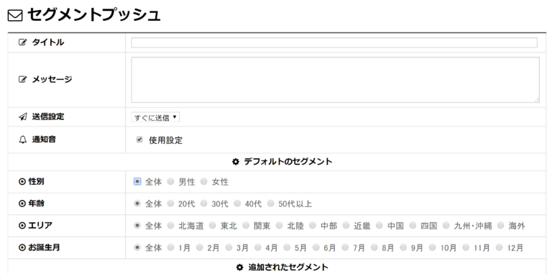Open the すぐに送信 dropdown
The image size is (552, 274).
[x=155, y=117]
